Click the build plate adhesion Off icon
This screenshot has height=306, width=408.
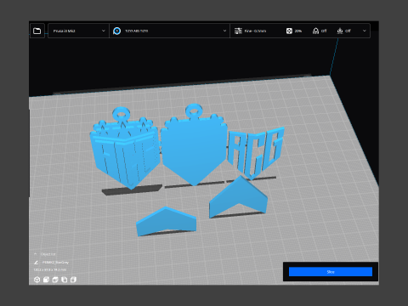340,31
